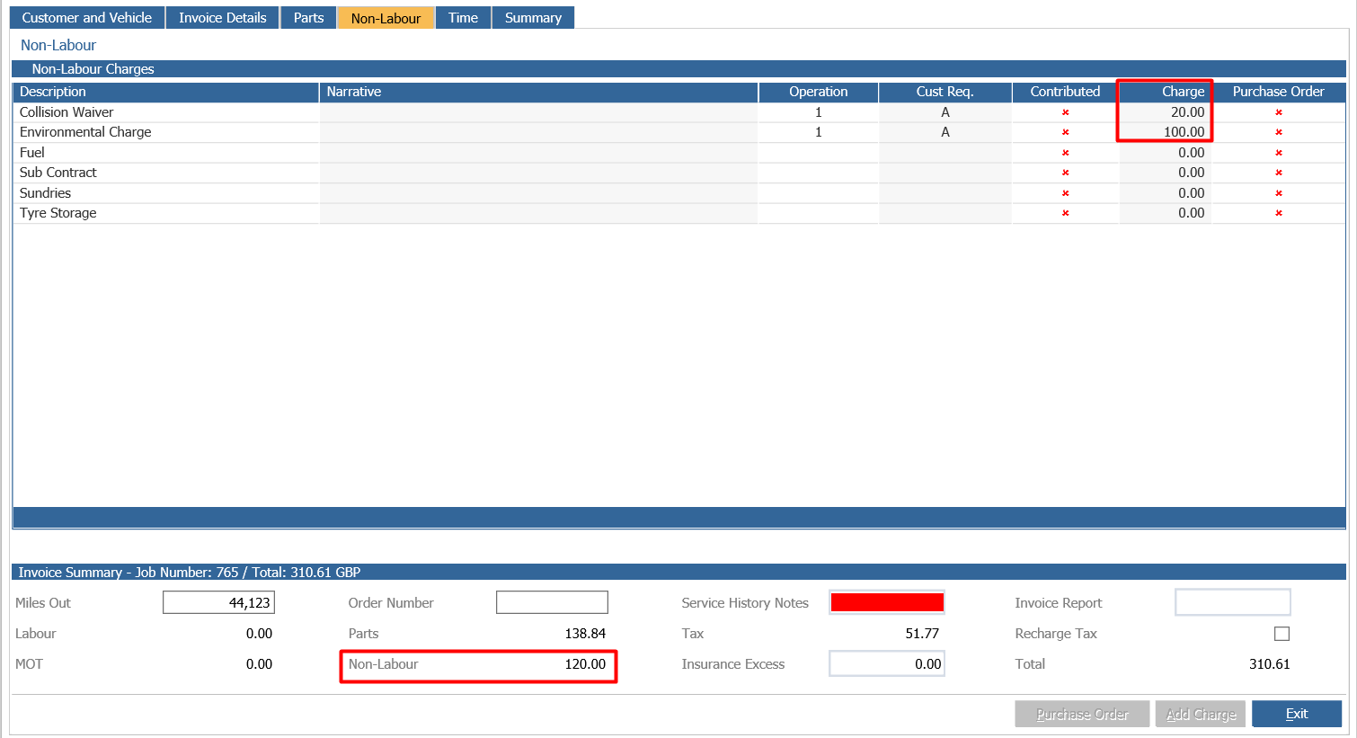The width and height of the screenshot is (1357, 738).
Task: Click Purchase Order mark for Environmental Charge
Action: 1278,132
